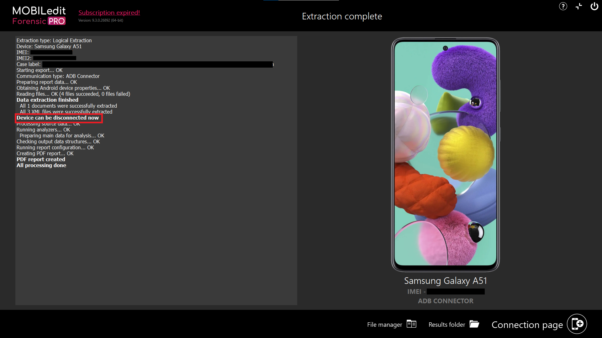The width and height of the screenshot is (602, 338).
Task: Click the PDF report created log line
Action: click(41, 159)
